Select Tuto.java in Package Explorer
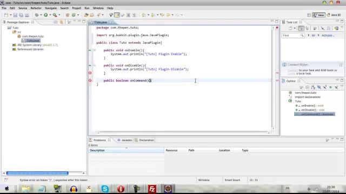 (31, 41)
